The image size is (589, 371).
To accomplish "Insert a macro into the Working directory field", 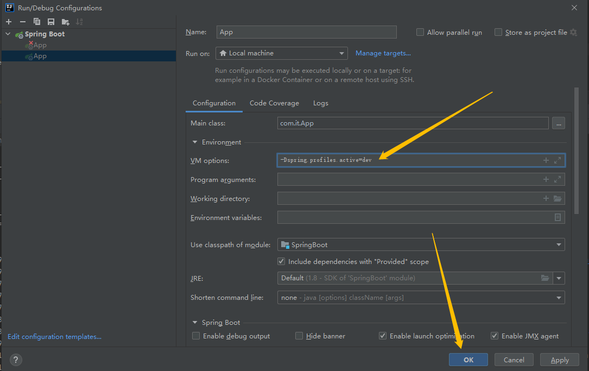I will pyautogui.click(x=546, y=198).
